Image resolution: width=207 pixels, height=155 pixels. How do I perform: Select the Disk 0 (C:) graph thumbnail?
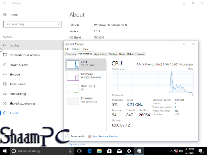[x=73, y=89]
